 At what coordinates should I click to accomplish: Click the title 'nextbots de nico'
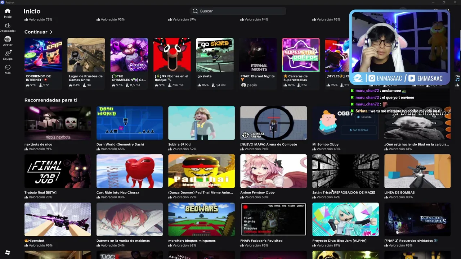38,144
